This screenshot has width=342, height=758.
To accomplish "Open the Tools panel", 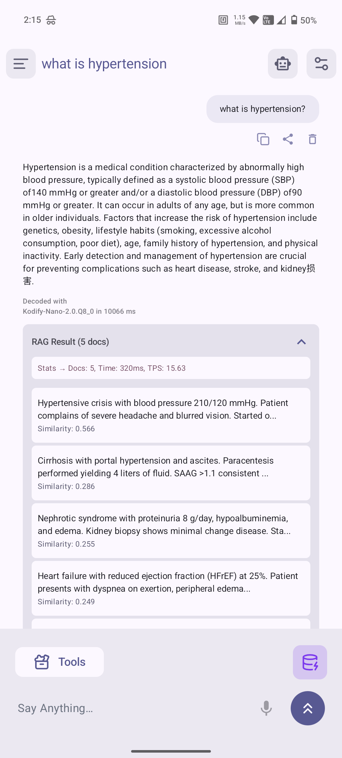I will pos(59,662).
